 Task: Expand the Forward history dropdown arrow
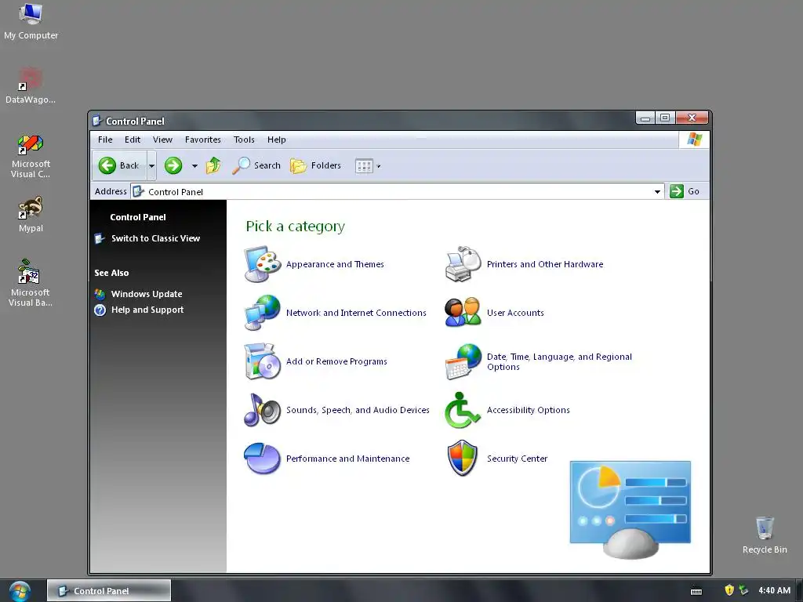194,166
